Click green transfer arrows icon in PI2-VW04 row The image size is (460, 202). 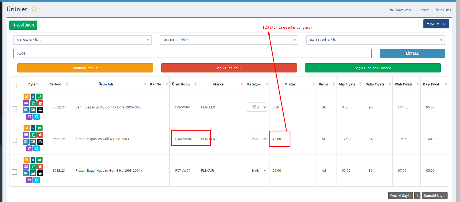[x=40, y=97]
